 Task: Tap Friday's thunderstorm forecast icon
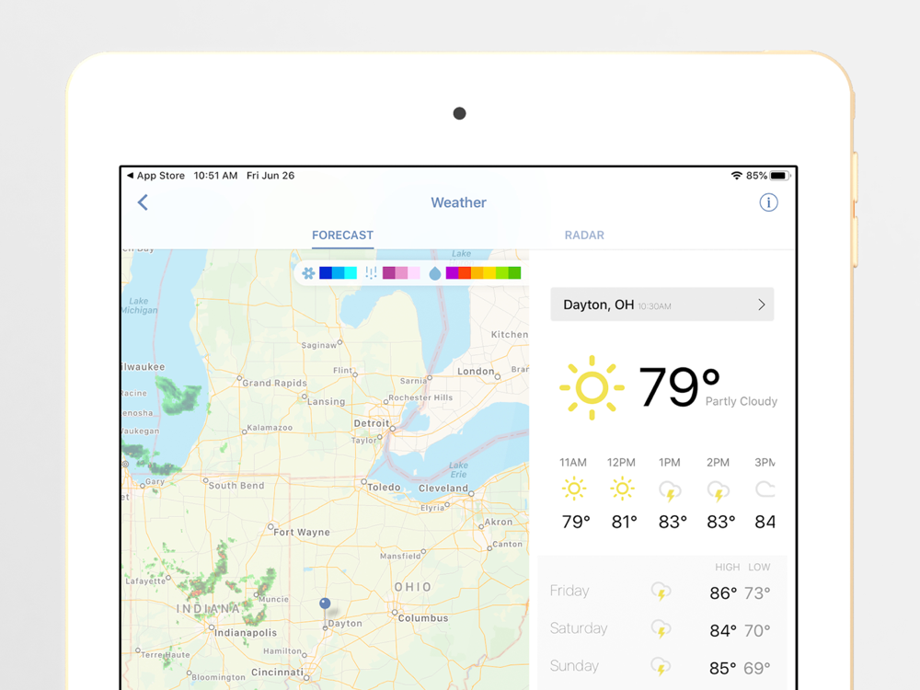click(x=661, y=592)
